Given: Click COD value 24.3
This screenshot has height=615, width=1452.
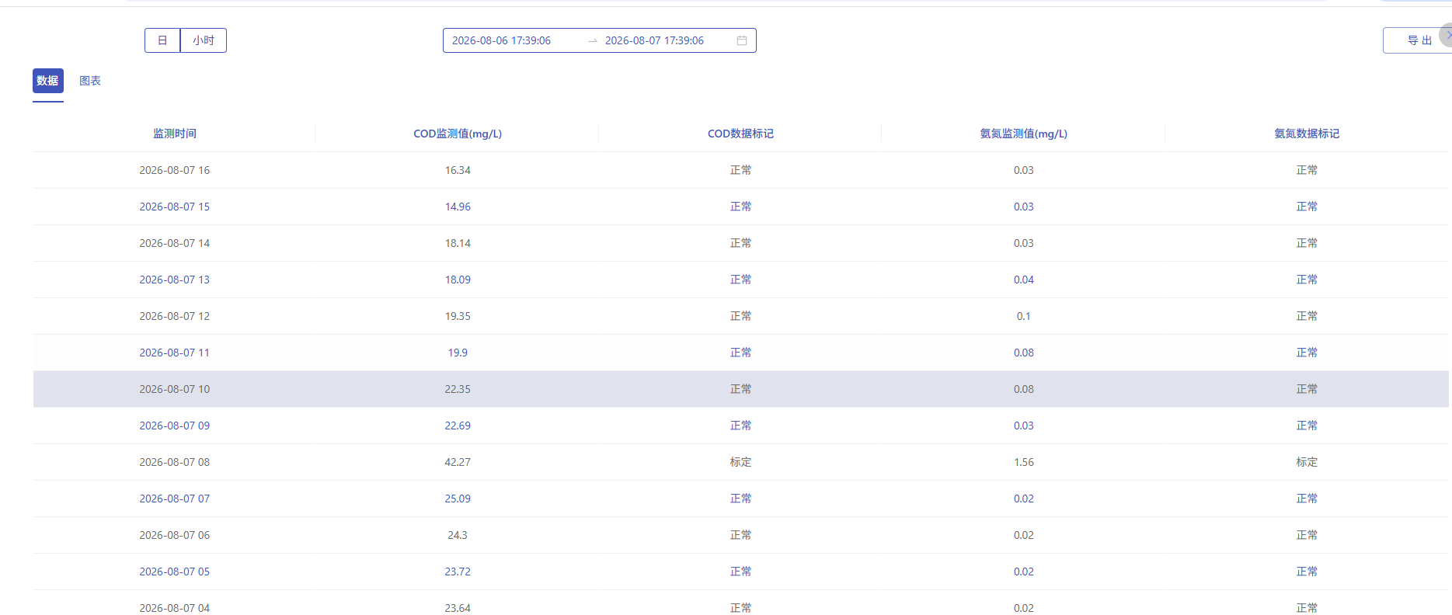Looking at the screenshot, I should [458, 535].
